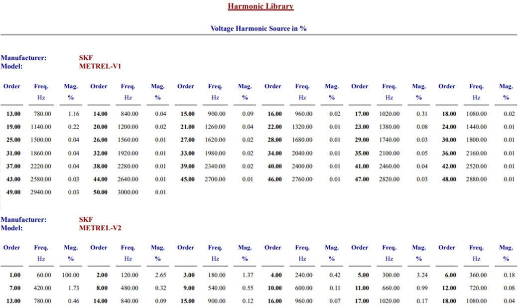Click frequency 1800.00 cell

(x=476, y=140)
